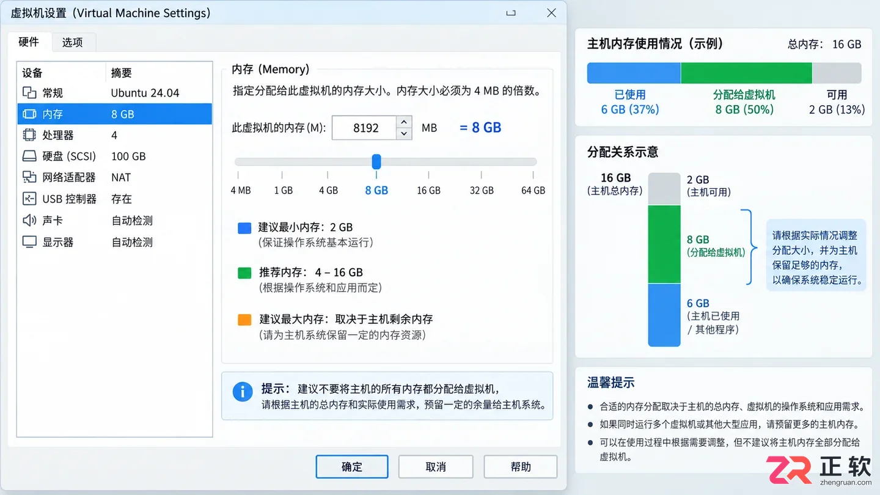Select the 声卡 device row
The image size is (880, 495).
click(115, 220)
